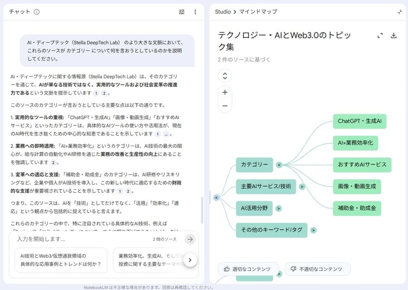Expand the AI活用分野 node

[278, 208]
